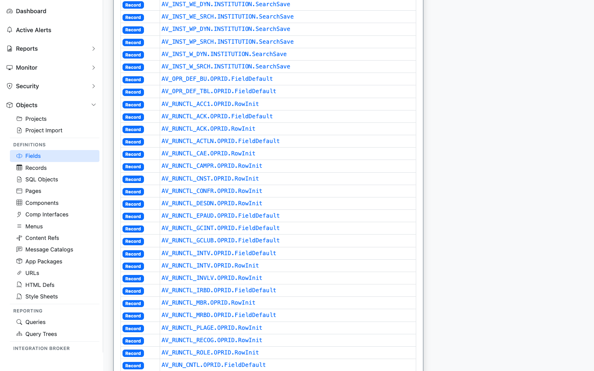
Task: Click the Menus list icon
Action: click(19, 226)
